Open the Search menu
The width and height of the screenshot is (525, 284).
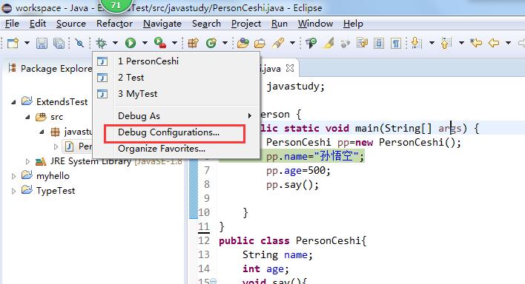206,24
